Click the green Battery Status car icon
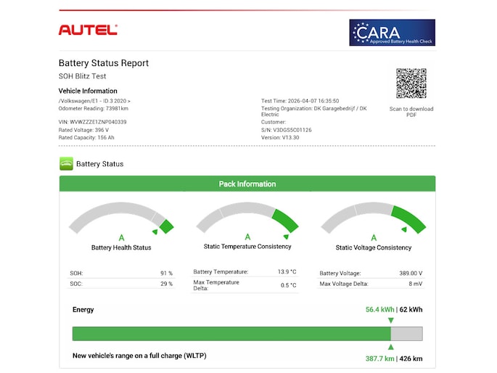The image size is (497, 373). tap(66, 164)
